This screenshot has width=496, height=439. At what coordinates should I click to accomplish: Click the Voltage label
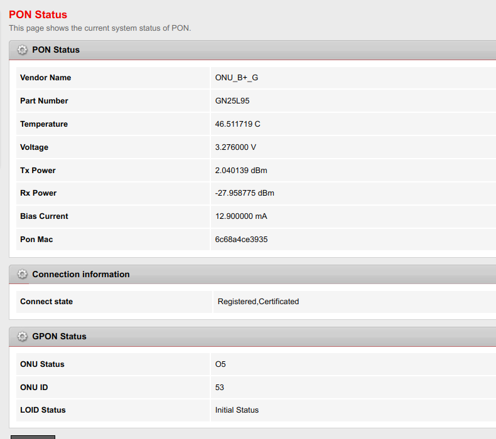pos(34,147)
